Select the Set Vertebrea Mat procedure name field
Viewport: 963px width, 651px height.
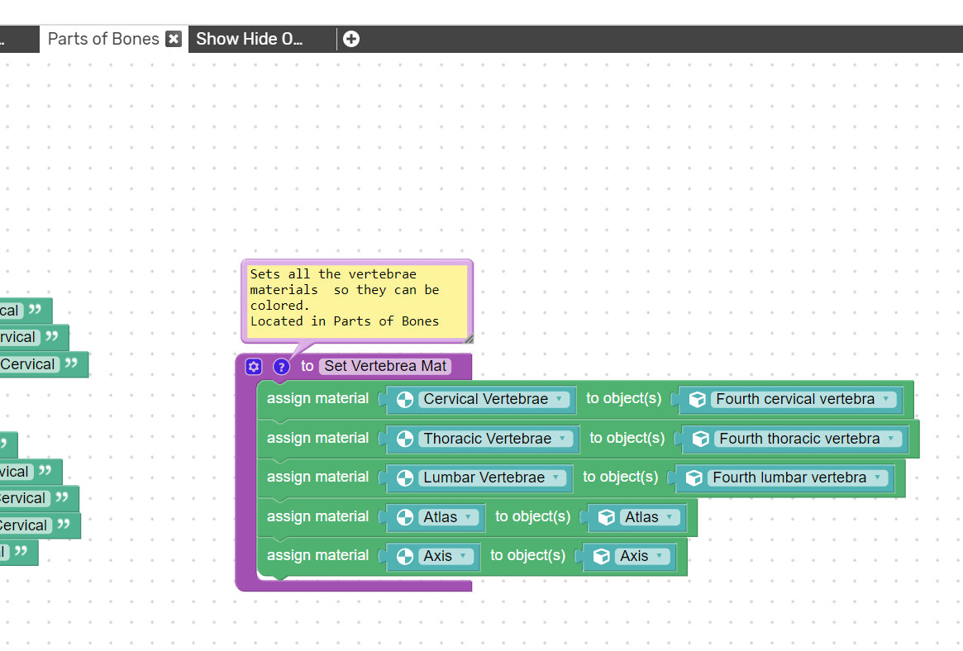click(x=385, y=366)
